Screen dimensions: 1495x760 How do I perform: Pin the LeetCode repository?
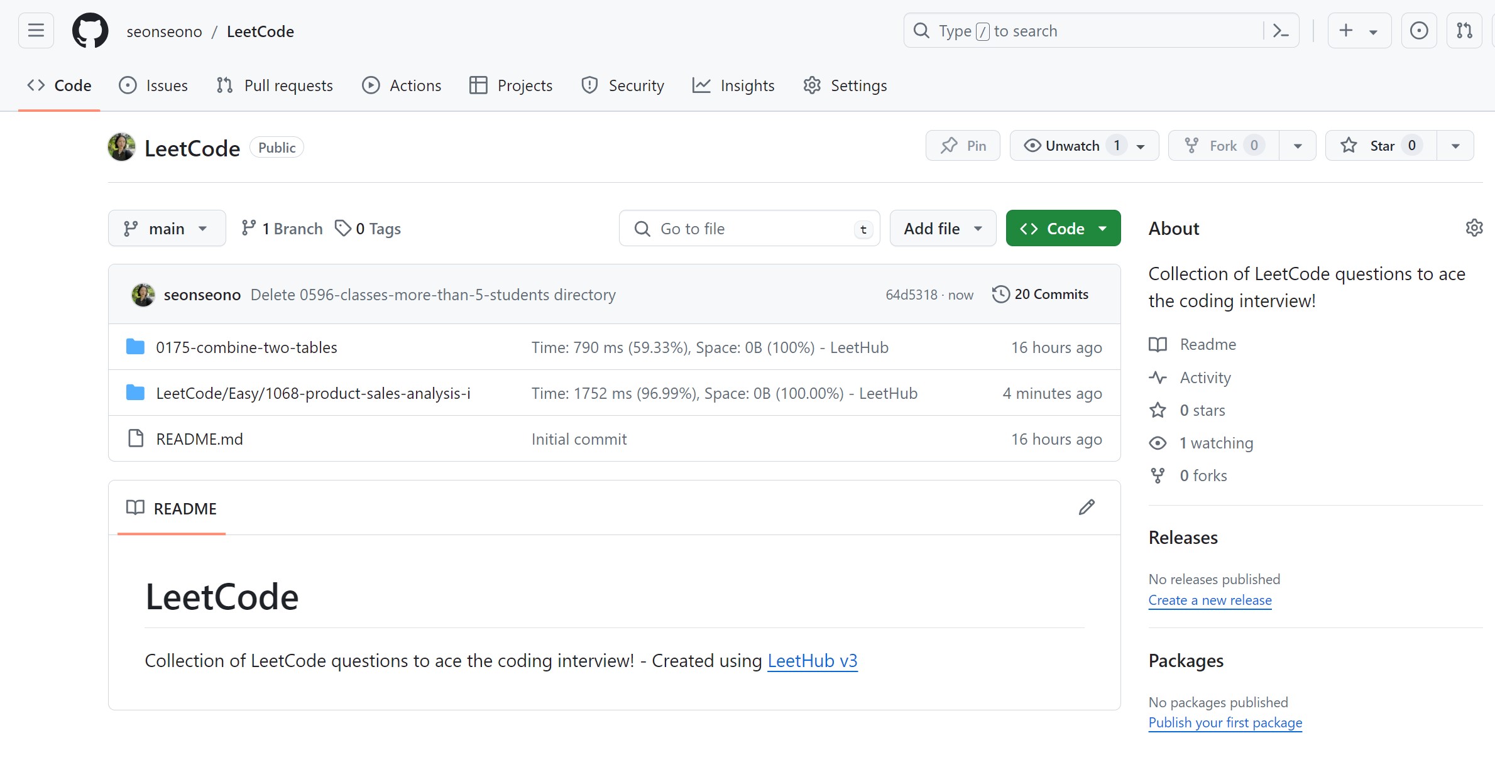[x=963, y=146]
